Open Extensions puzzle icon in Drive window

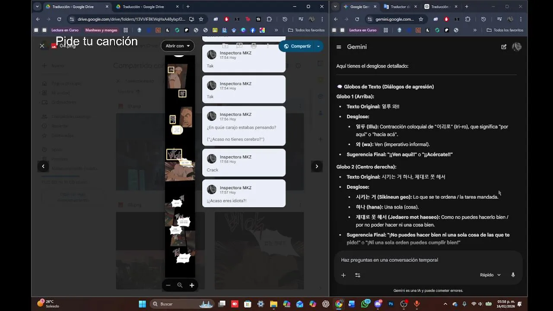click(269, 19)
